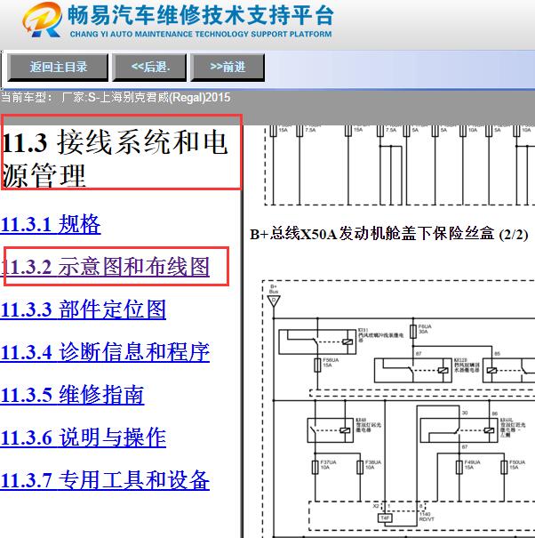Open the 11.3.3 部件定位图 link
Screen dimensions: 535x538
(83, 309)
